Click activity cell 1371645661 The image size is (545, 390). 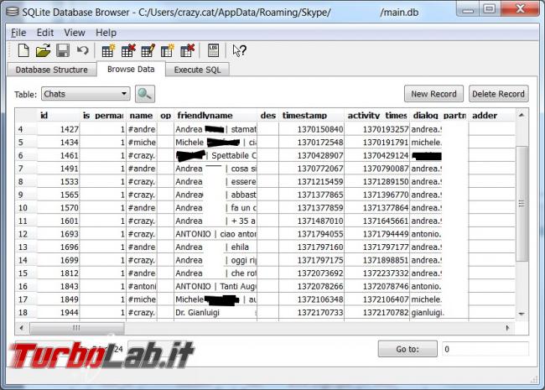click(376, 221)
